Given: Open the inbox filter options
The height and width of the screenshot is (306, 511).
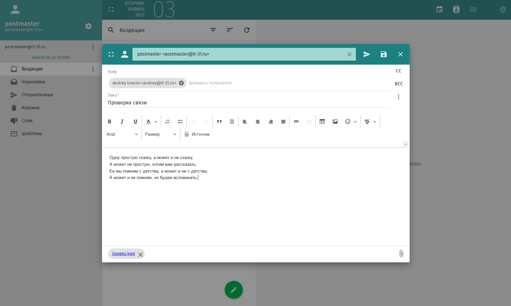Looking at the screenshot, I should click(x=213, y=30).
